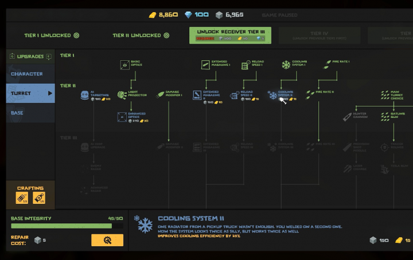Click the Tier I Unlocked indicator
Screen dimensions: 413x260
pyautogui.click(x=52, y=36)
